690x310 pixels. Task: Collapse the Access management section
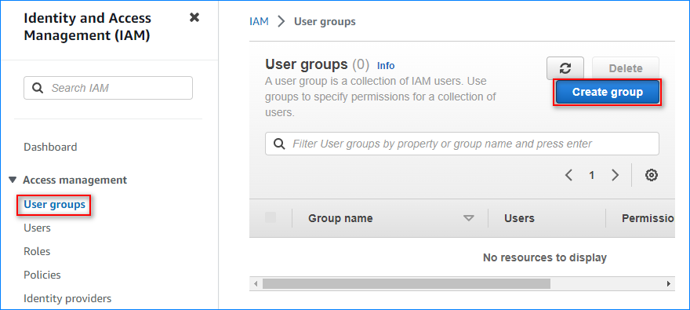(13, 180)
